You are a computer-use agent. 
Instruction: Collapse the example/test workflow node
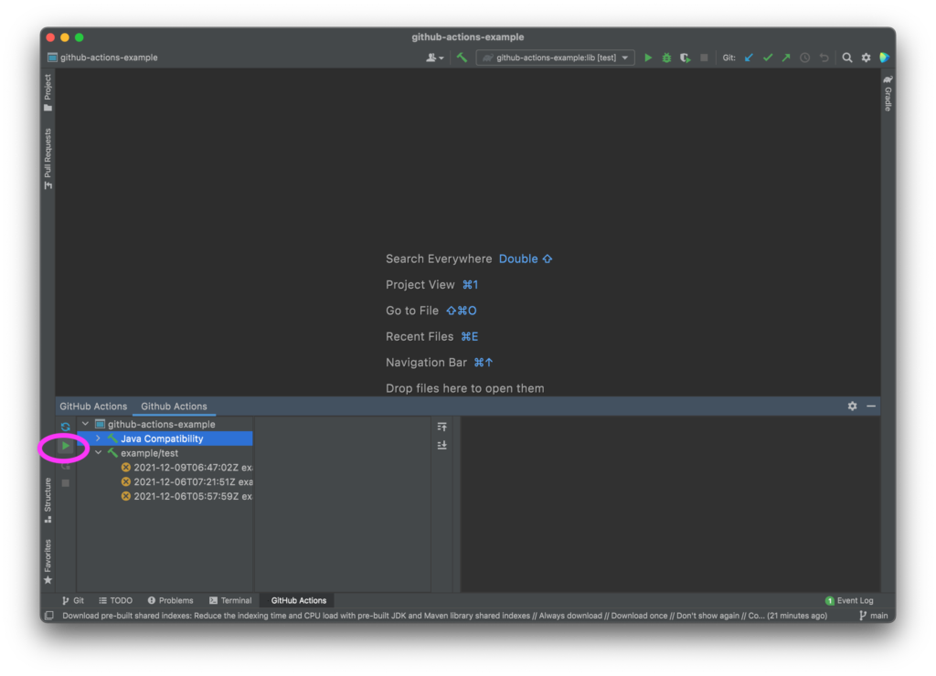(x=99, y=453)
